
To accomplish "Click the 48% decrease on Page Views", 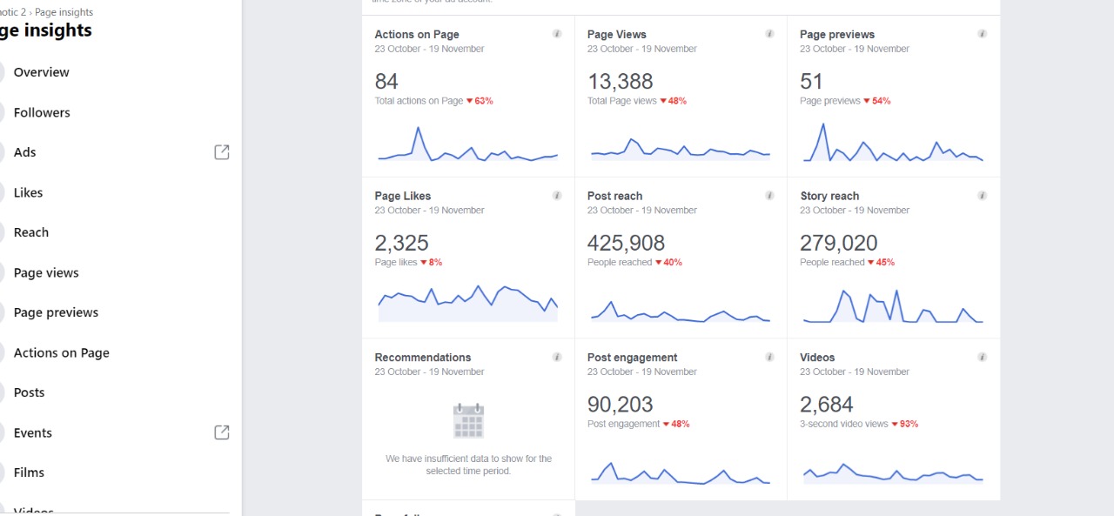I will 674,101.
